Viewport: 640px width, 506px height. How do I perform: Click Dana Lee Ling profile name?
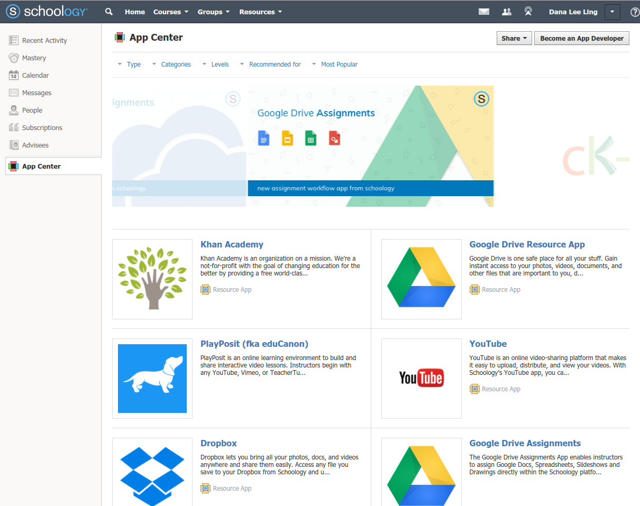coord(573,12)
